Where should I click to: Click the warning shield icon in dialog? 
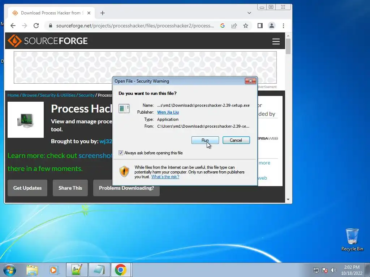coord(124,171)
